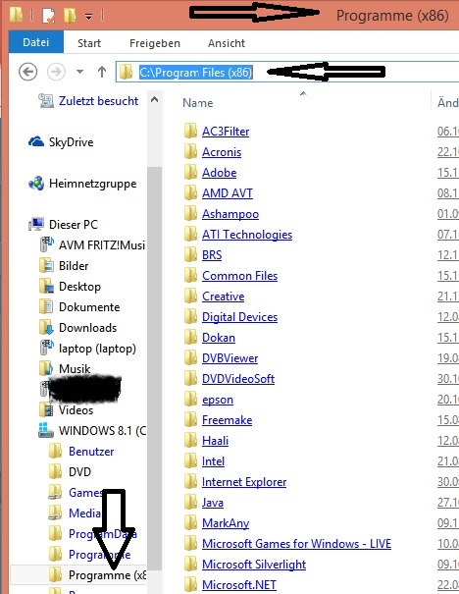The width and height of the screenshot is (459, 594).
Task: Open the Adobe folder
Action: pos(219,173)
